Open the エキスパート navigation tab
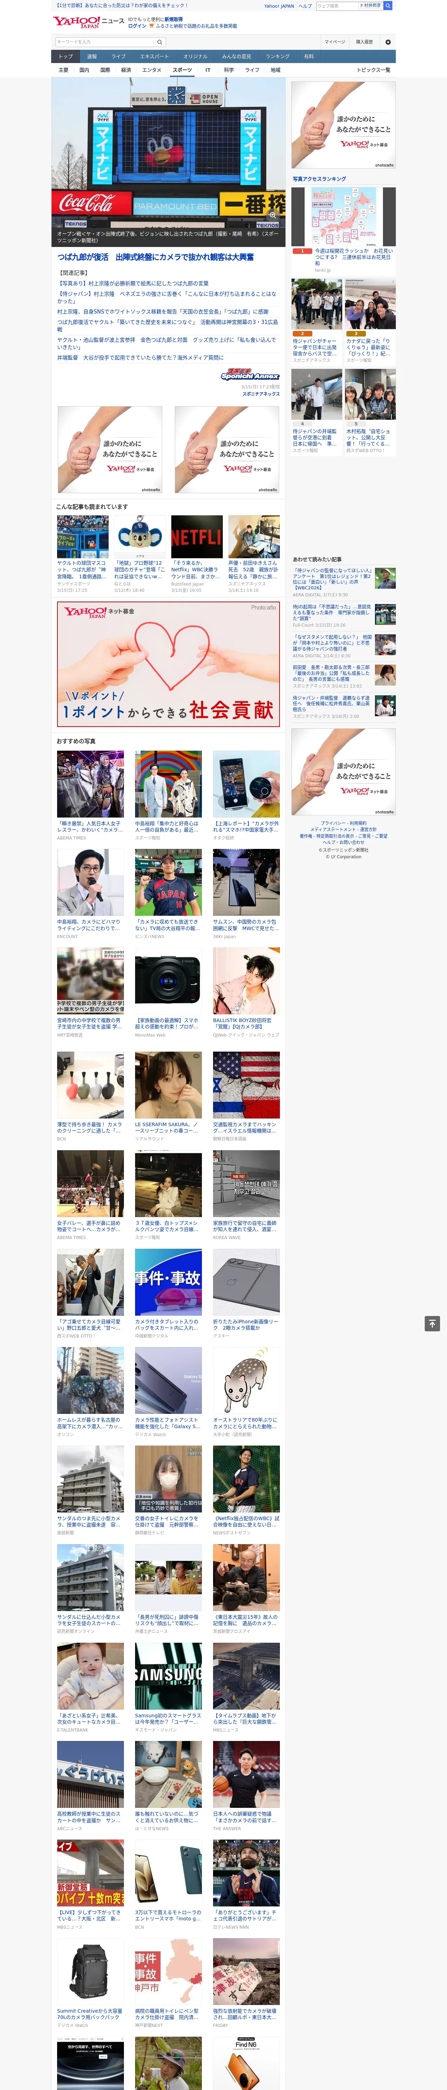 154,57
